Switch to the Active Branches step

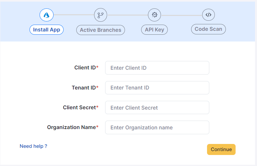click(x=100, y=30)
